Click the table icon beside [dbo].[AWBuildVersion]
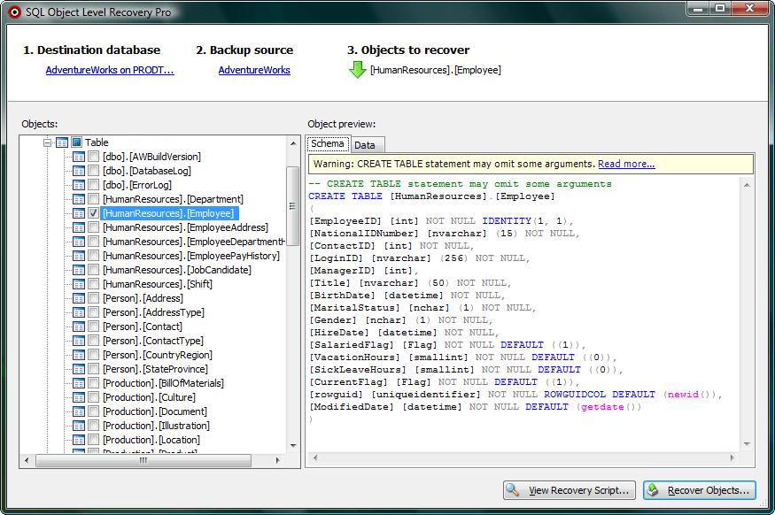Screen dimensions: 775x515 79,157
